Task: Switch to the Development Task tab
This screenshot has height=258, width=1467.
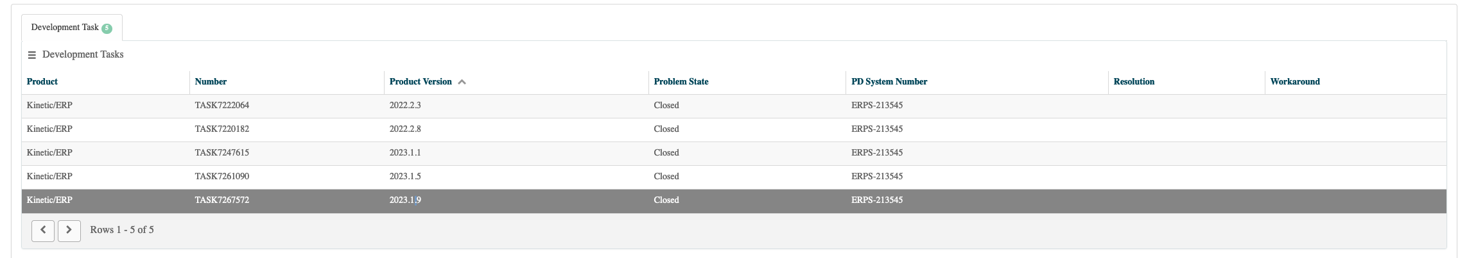Action: click(x=72, y=28)
